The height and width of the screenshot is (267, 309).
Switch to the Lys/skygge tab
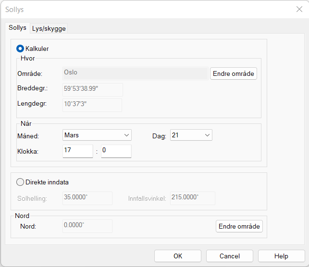[49, 28]
